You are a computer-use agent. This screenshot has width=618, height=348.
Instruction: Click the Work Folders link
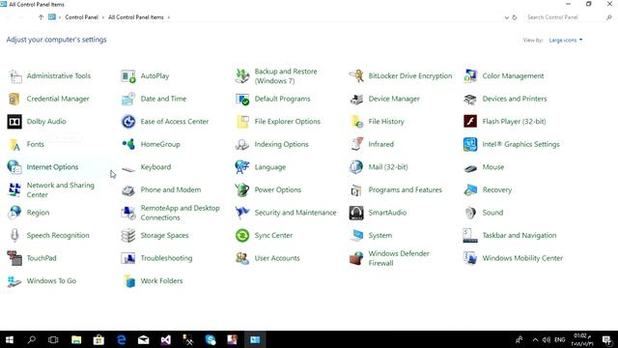tap(161, 281)
